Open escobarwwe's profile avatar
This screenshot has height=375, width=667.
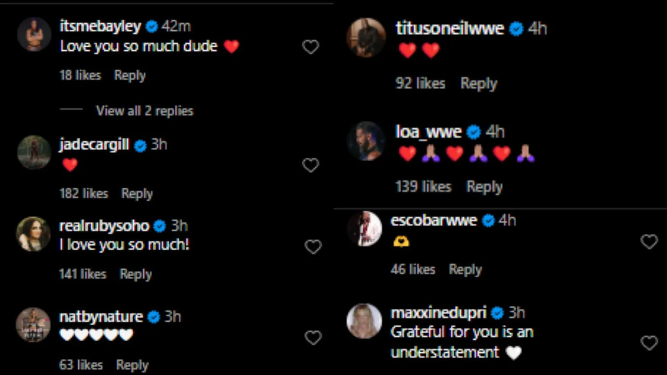point(364,229)
